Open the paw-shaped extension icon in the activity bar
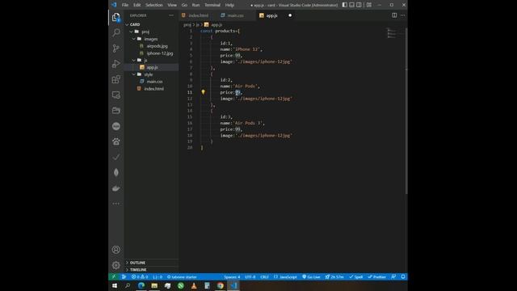 pos(116,141)
